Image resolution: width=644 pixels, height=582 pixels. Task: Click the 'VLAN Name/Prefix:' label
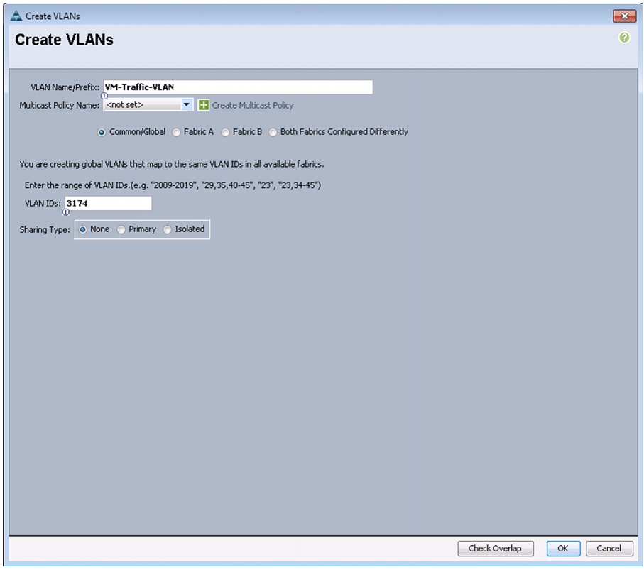tap(65, 87)
